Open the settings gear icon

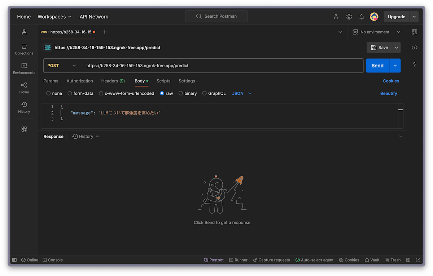coord(349,17)
